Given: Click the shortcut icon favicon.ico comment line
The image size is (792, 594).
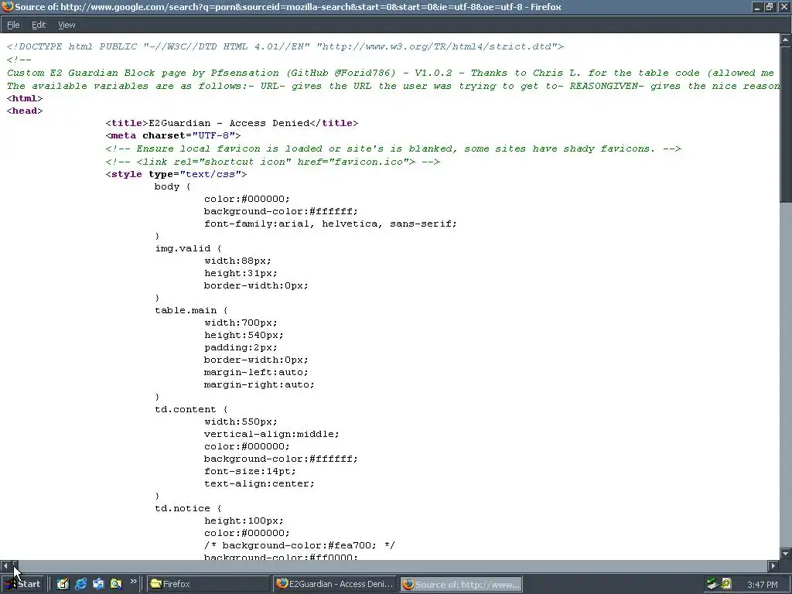Looking at the screenshot, I should [x=273, y=162].
